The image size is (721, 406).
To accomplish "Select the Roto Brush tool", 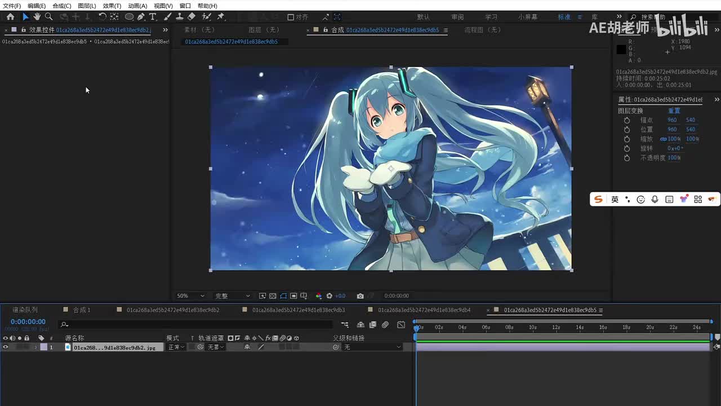I will (207, 17).
